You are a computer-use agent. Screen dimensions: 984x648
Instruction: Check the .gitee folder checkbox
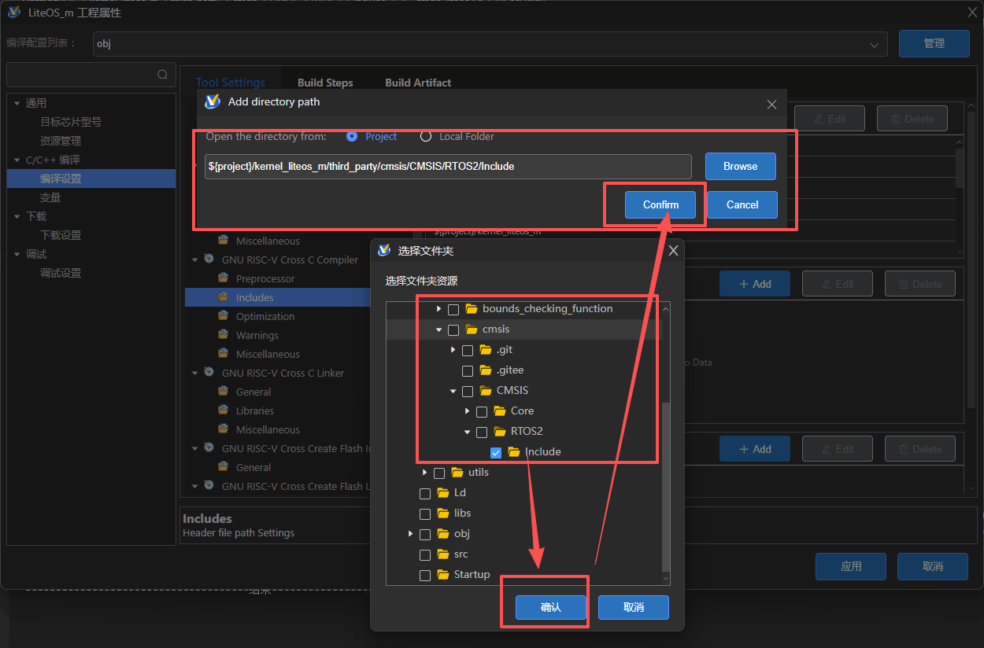tap(468, 370)
